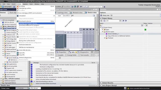The width and height of the screenshot is (161, 90).
Task: Expand the Simulation submenu arrow
Action: point(54,16)
